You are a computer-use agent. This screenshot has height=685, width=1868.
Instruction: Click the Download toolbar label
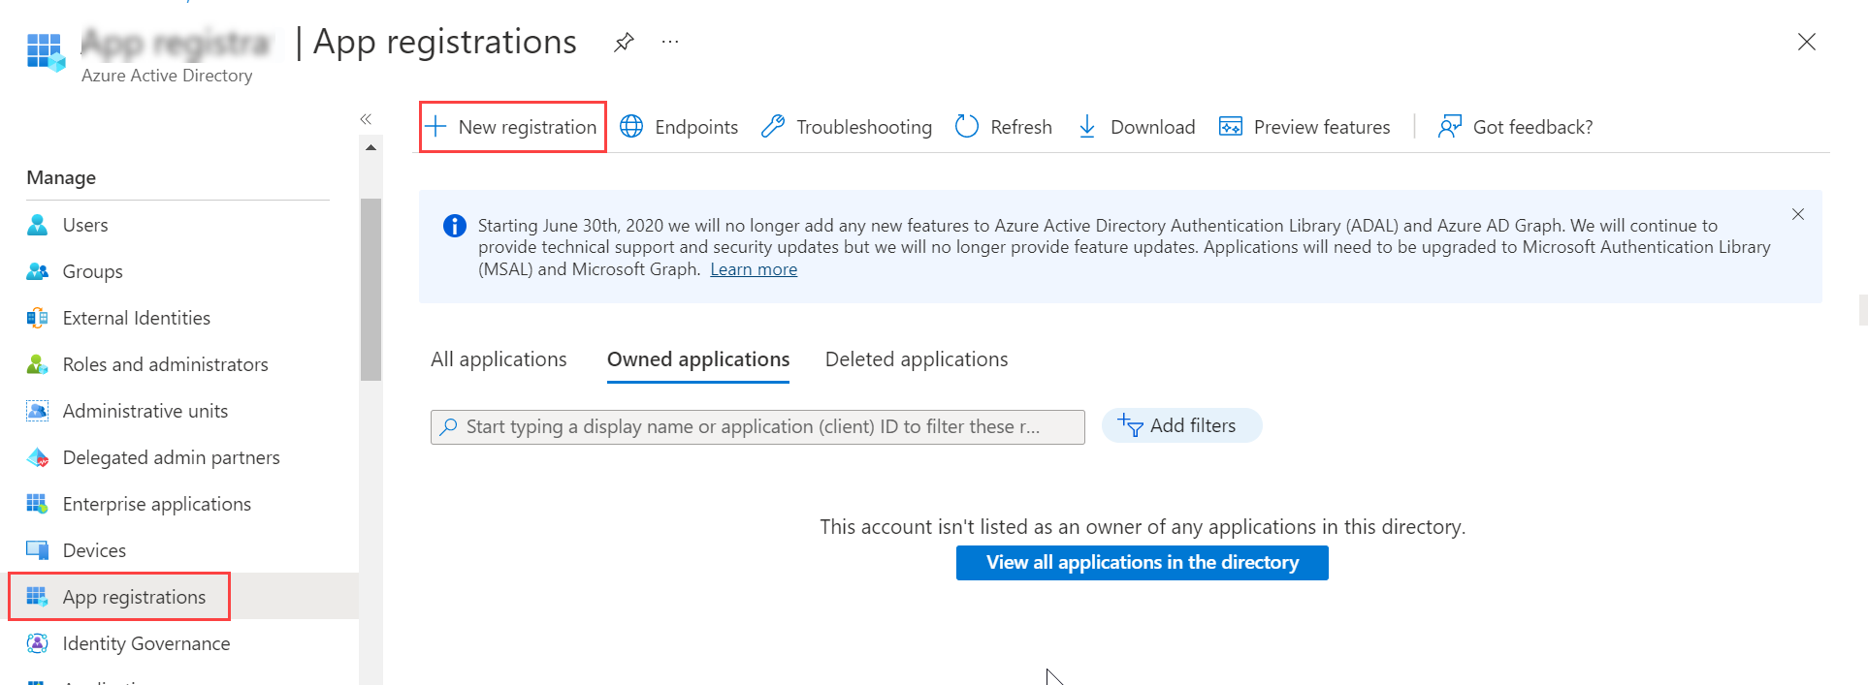tap(1152, 127)
